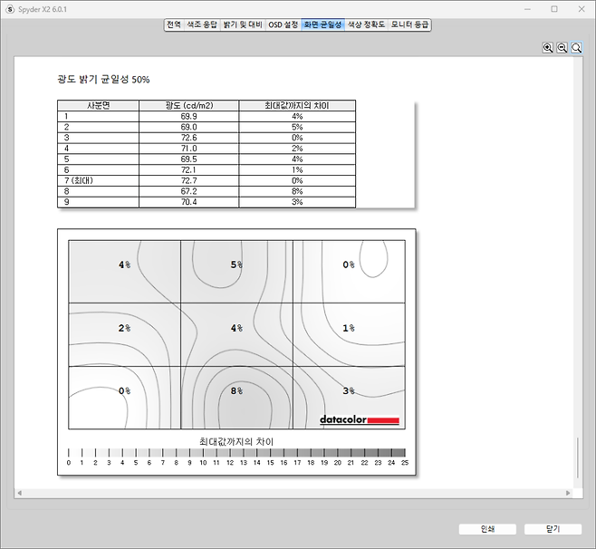Click the Spyder X2 app icon in title bar

coord(10,8)
